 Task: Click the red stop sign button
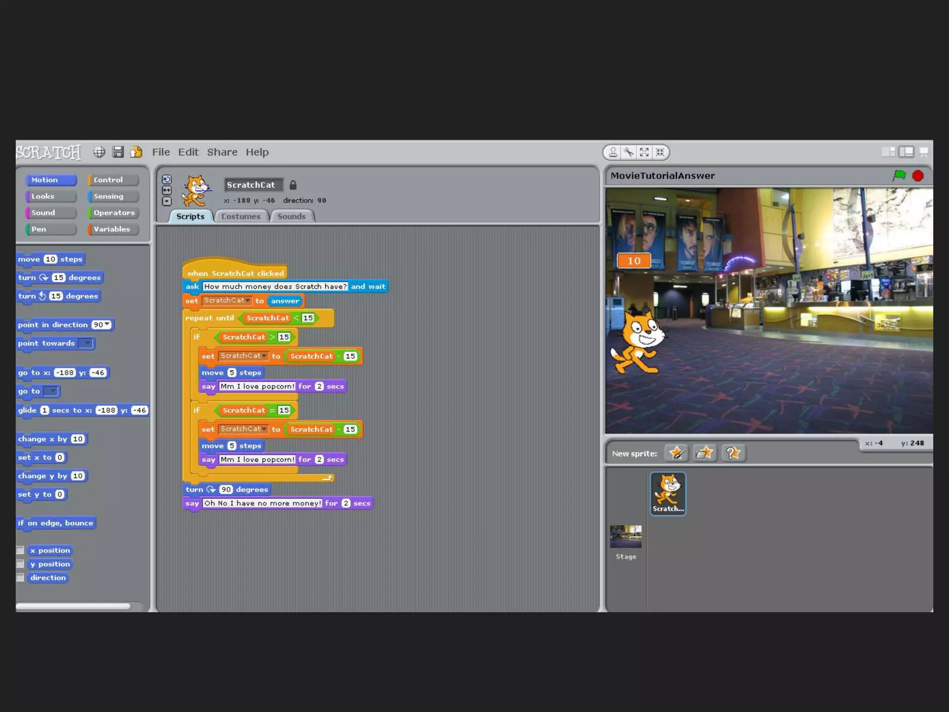(x=917, y=176)
